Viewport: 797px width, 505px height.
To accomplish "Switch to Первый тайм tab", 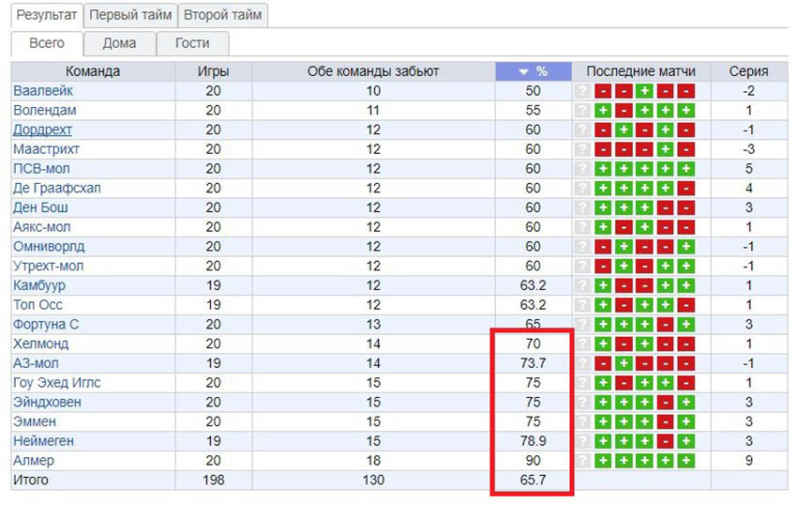I will (x=130, y=15).
